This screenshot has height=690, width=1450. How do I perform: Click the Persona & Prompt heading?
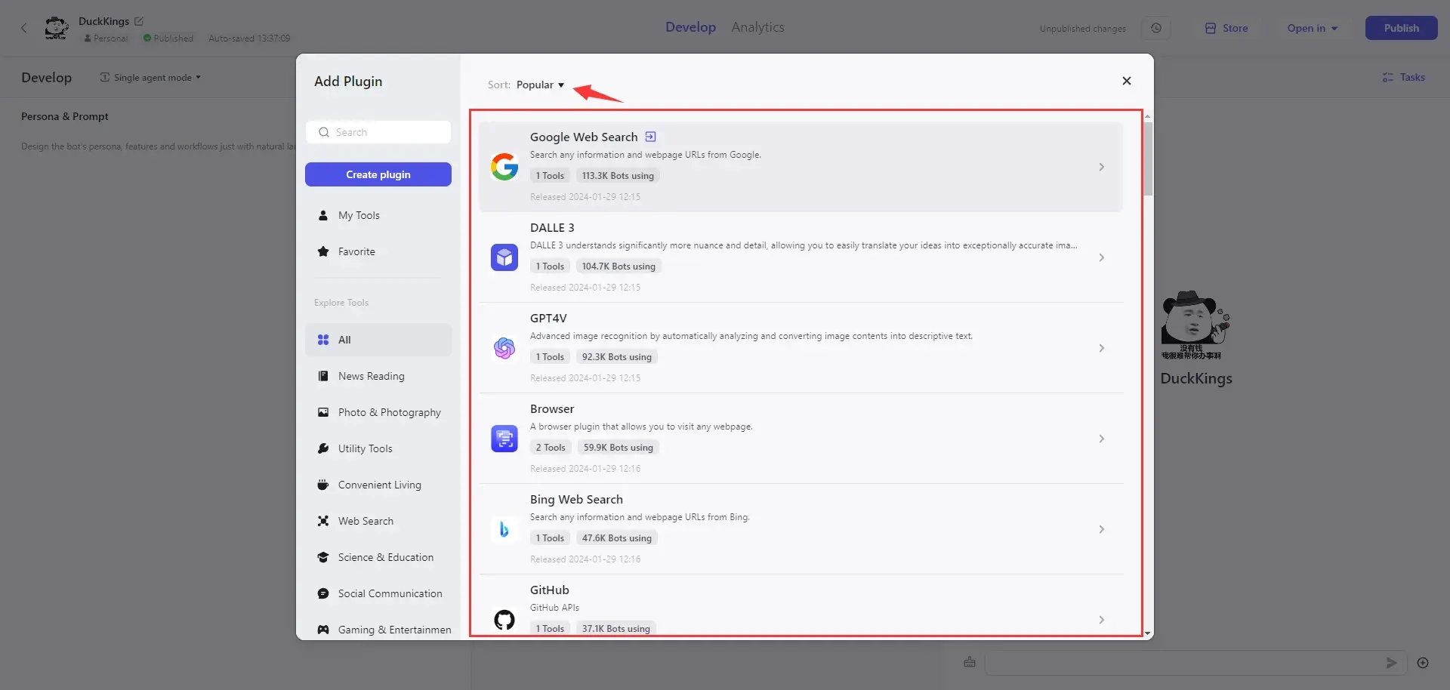click(65, 116)
